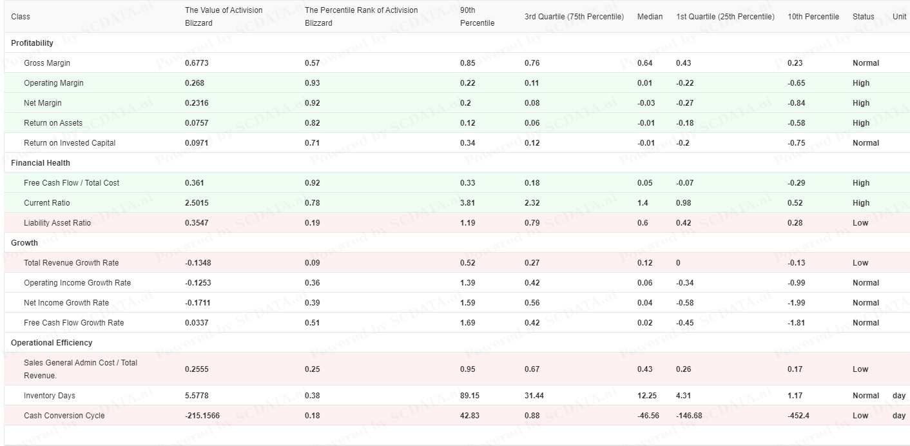Click the Median column header
This screenshot has width=910, height=446.
coord(650,16)
